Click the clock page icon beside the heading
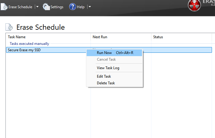This screenshot has width=215, height=138. (9, 27)
